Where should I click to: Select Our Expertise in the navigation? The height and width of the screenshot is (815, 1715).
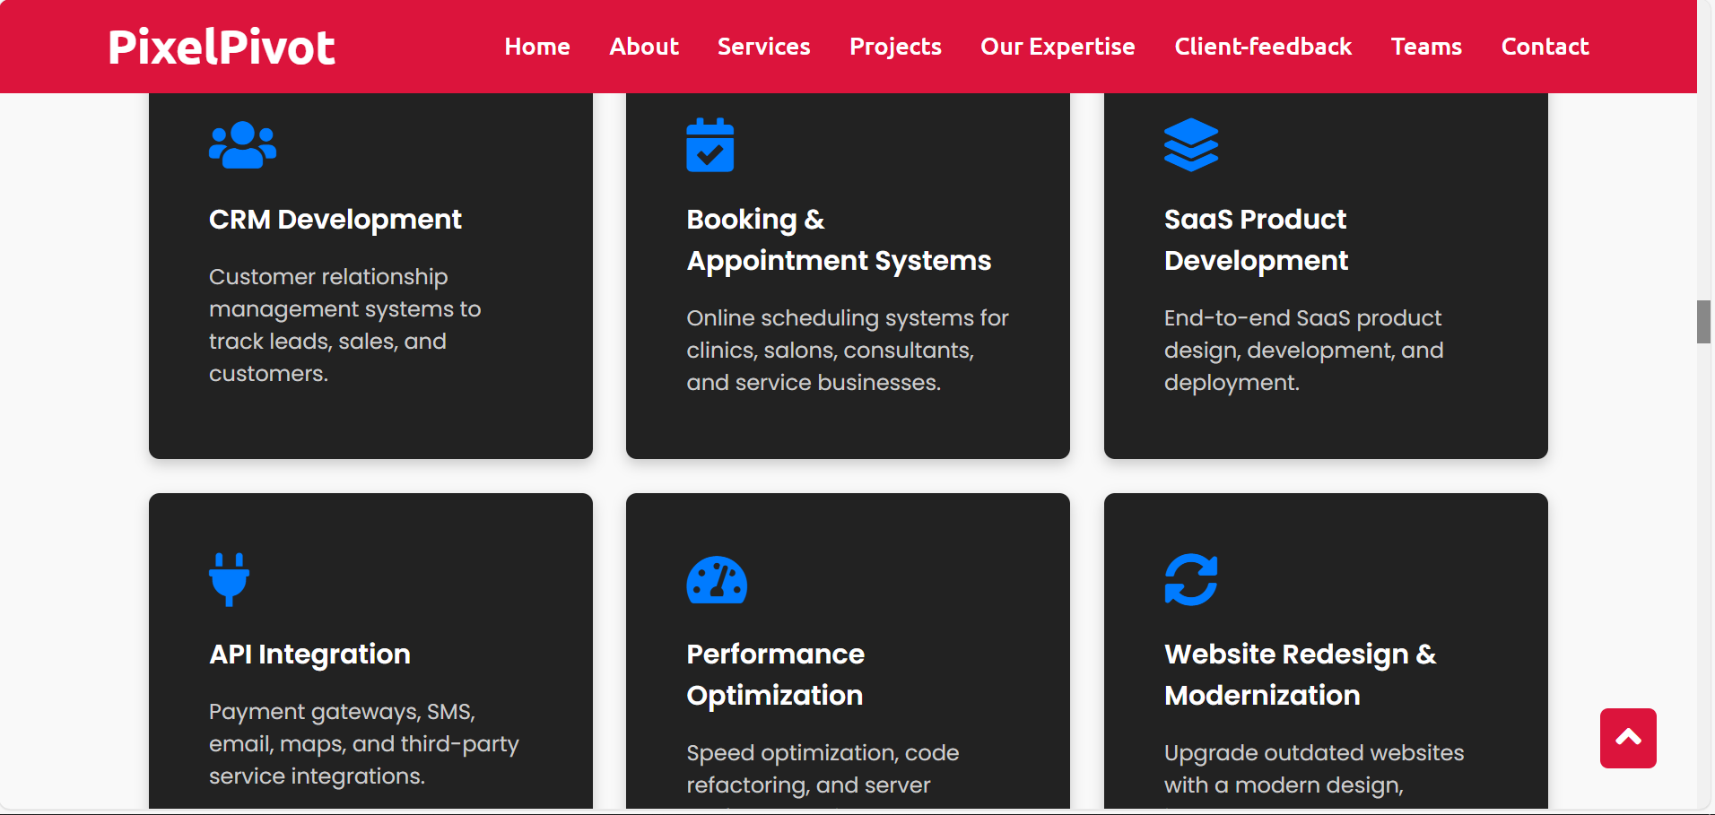(1058, 47)
